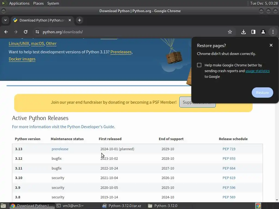This screenshot has width=279, height=209.
Task: Open a new tab with plus button
Action: click(x=80, y=20)
